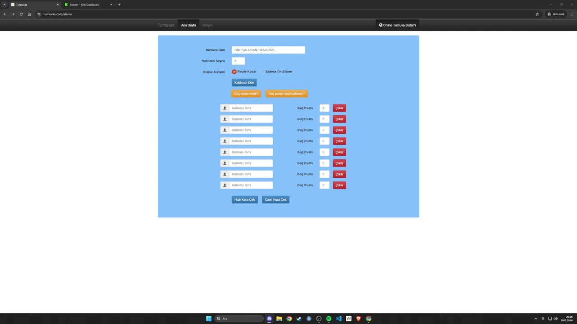Open a new browser tab

119,4
